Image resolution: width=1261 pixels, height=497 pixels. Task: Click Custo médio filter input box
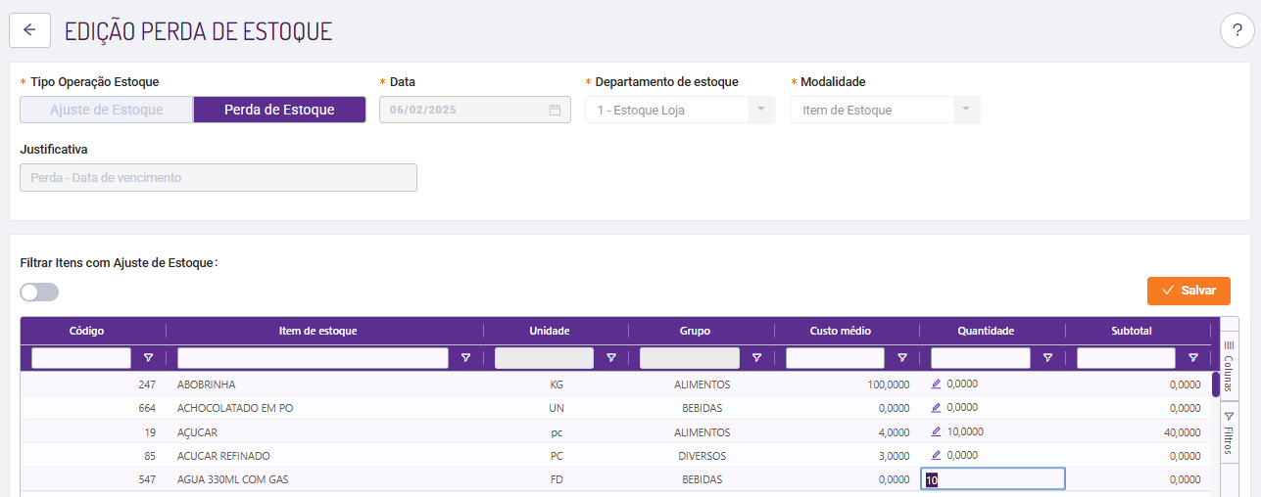pos(835,358)
